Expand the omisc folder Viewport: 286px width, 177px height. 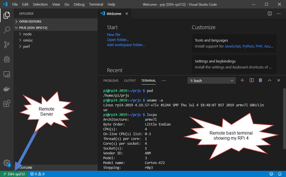click(x=56, y=40)
